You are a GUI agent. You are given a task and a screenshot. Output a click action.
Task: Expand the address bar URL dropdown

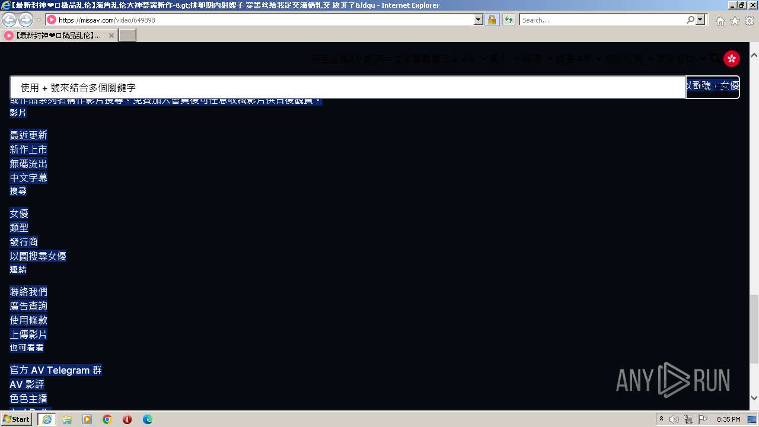479,20
